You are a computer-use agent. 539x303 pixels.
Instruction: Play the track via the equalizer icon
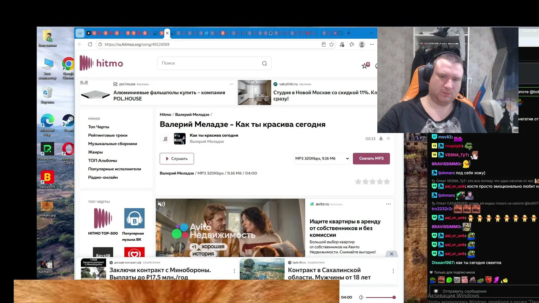(x=165, y=139)
